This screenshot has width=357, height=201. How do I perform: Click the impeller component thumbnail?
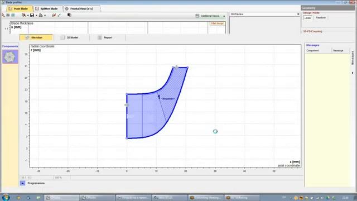[x=10, y=57]
